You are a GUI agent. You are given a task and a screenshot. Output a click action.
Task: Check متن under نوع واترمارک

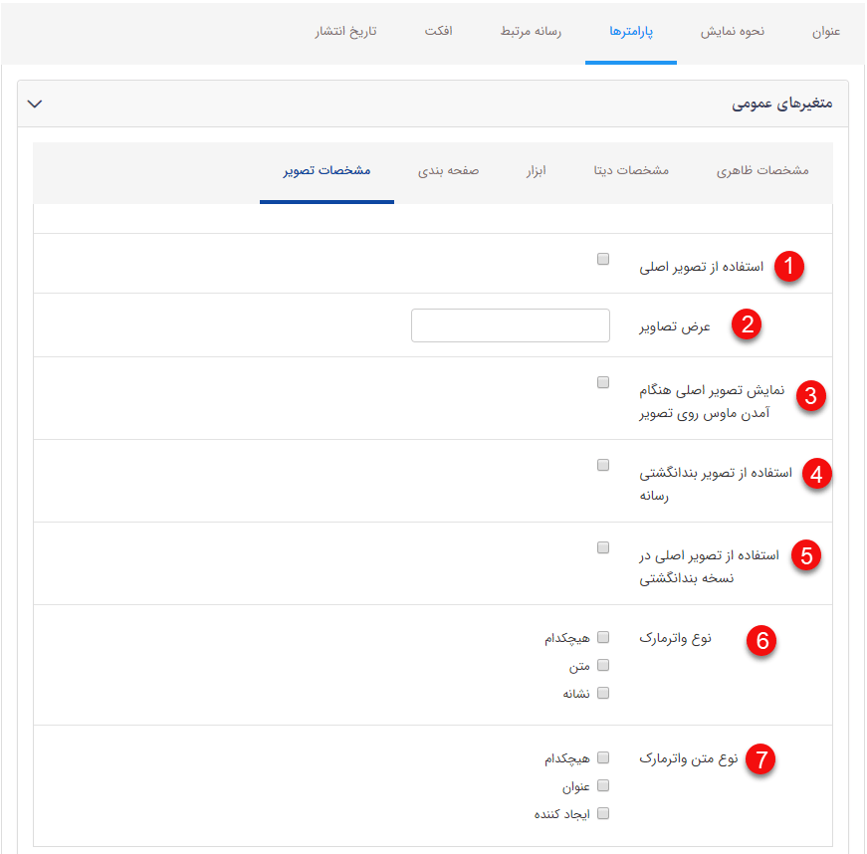point(602,665)
